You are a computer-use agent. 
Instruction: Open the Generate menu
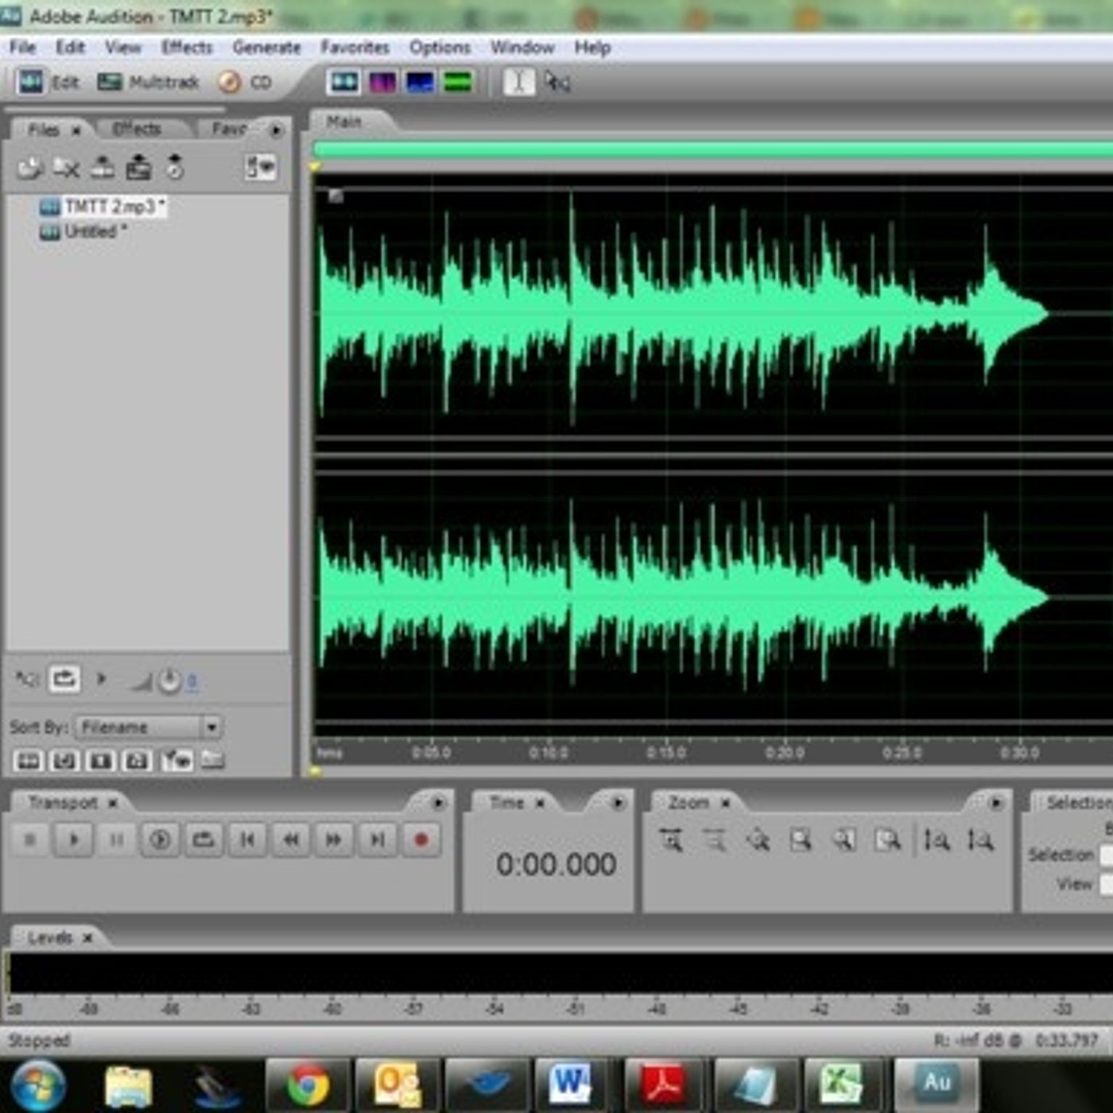[266, 48]
